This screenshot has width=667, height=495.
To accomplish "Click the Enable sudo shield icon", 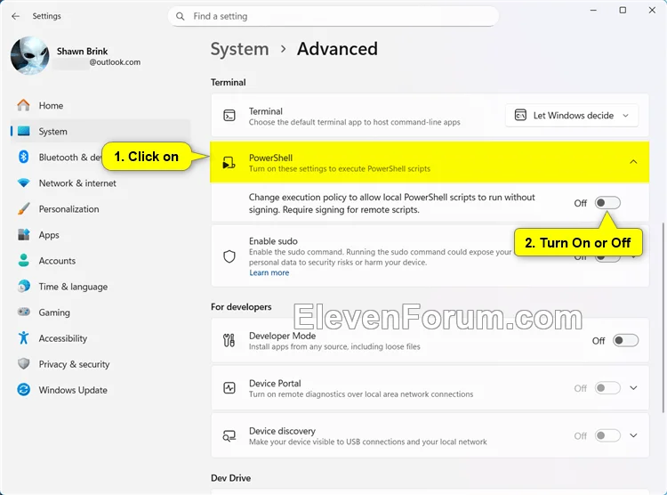I will (x=229, y=256).
